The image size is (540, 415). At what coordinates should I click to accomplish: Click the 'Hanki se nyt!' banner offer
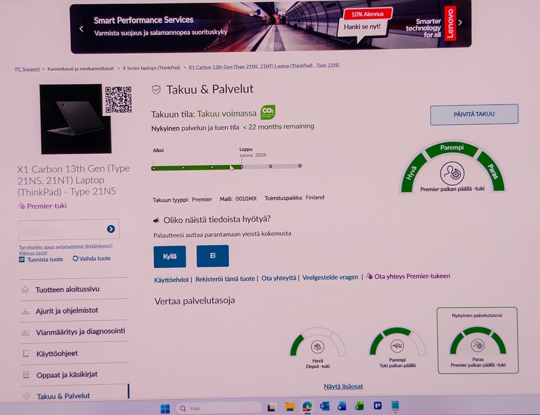tap(363, 26)
